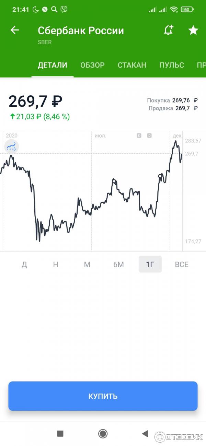Tap the blue Купить button
The width and height of the screenshot is (206, 446).
[x=103, y=396]
